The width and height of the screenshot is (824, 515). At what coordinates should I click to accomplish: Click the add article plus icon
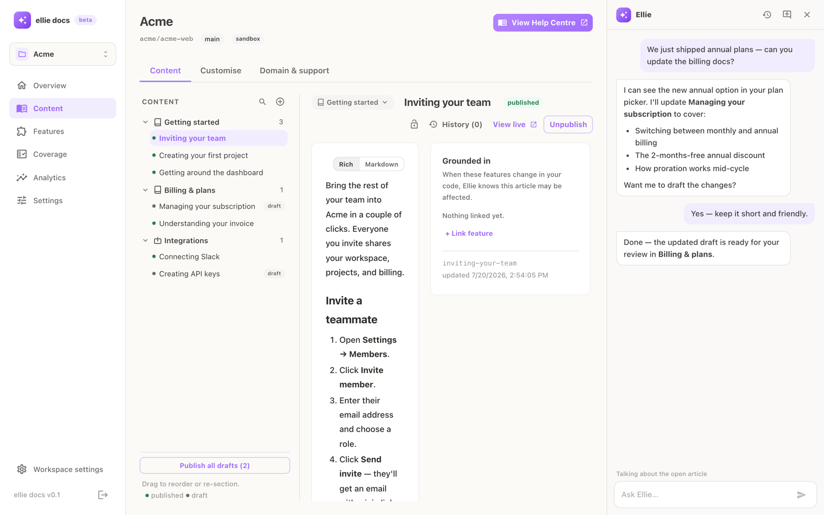pyautogui.click(x=280, y=102)
